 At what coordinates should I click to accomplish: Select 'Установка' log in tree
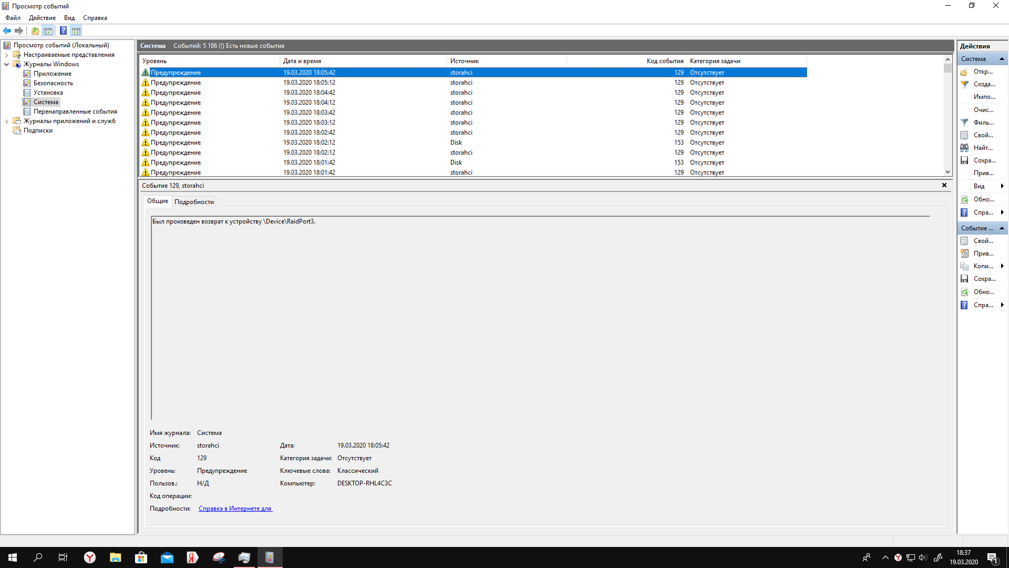(48, 93)
